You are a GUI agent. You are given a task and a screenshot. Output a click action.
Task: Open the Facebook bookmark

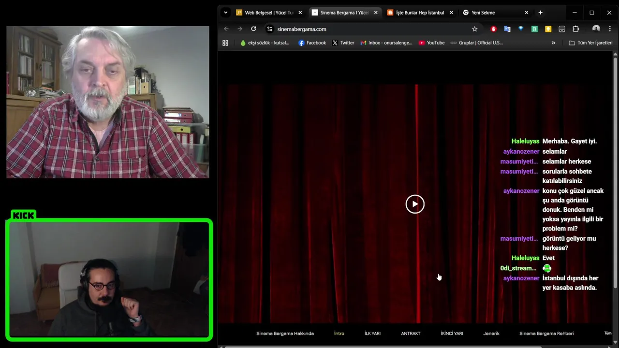pos(312,43)
